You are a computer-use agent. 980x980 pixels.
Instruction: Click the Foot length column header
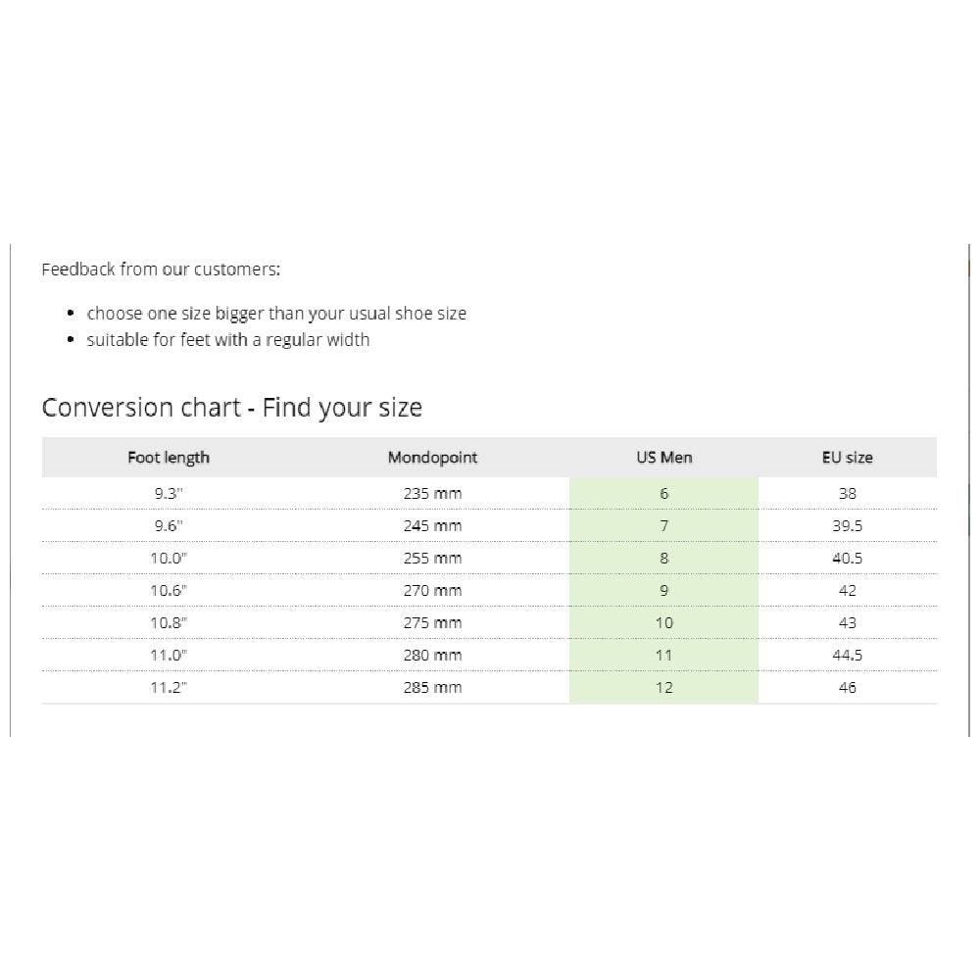point(169,458)
